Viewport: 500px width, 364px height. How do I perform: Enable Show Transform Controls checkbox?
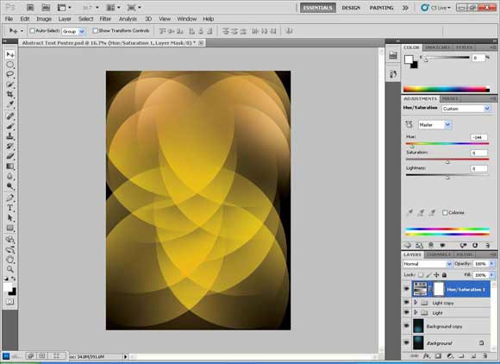coord(95,31)
